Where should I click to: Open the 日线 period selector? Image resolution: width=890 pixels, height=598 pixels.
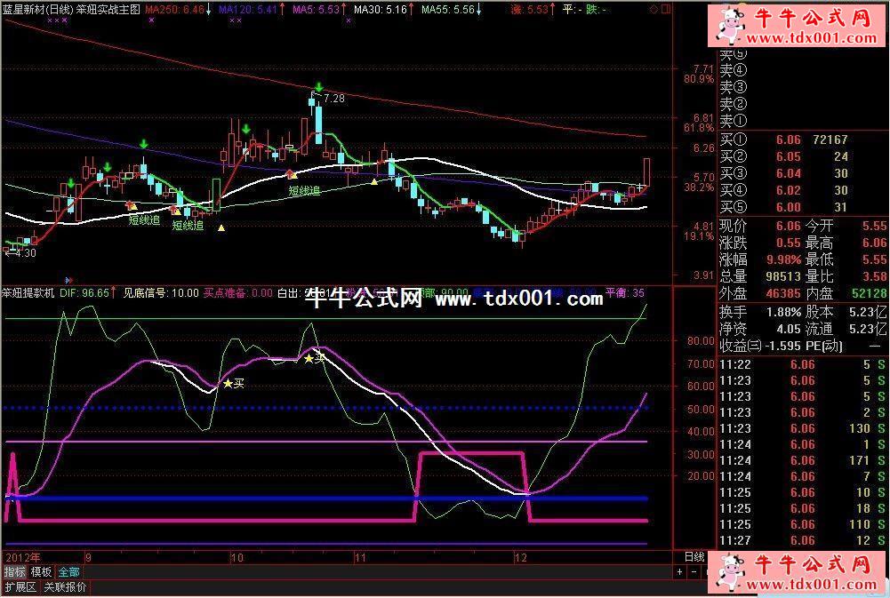(x=694, y=557)
